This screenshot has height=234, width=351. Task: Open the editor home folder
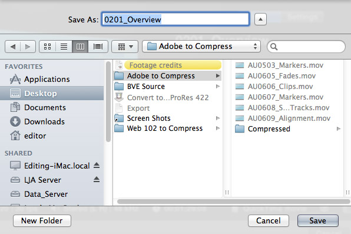(x=52, y=136)
